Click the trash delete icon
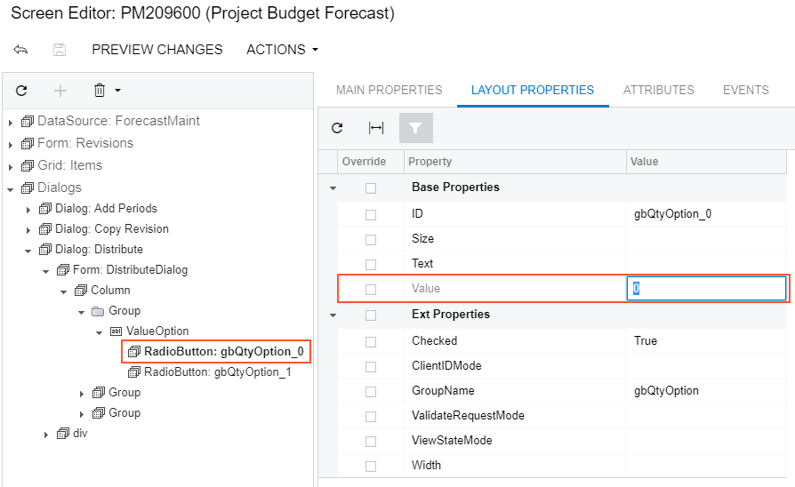This screenshot has height=487, width=795. click(100, 91)
